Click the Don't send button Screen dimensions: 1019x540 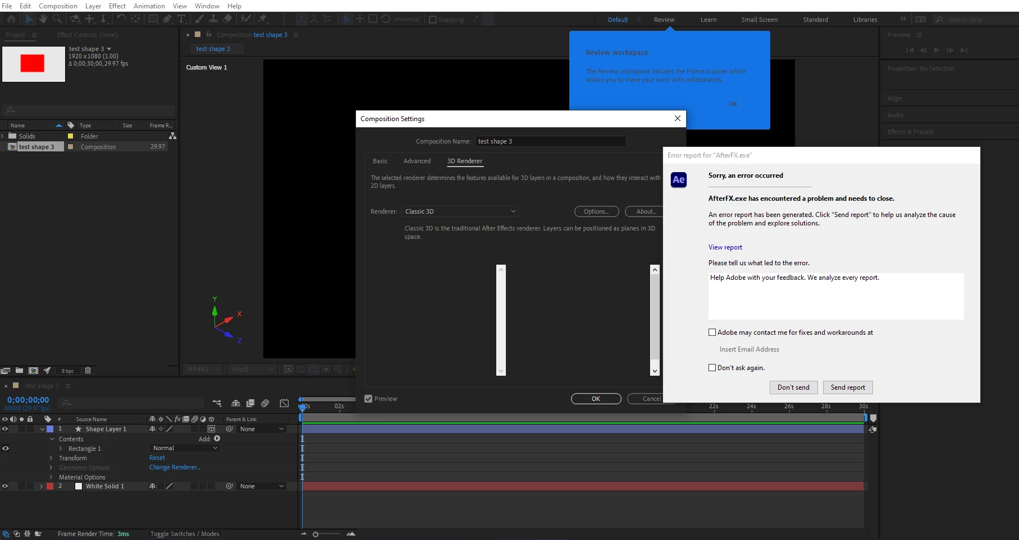click(x=793, y=387)
